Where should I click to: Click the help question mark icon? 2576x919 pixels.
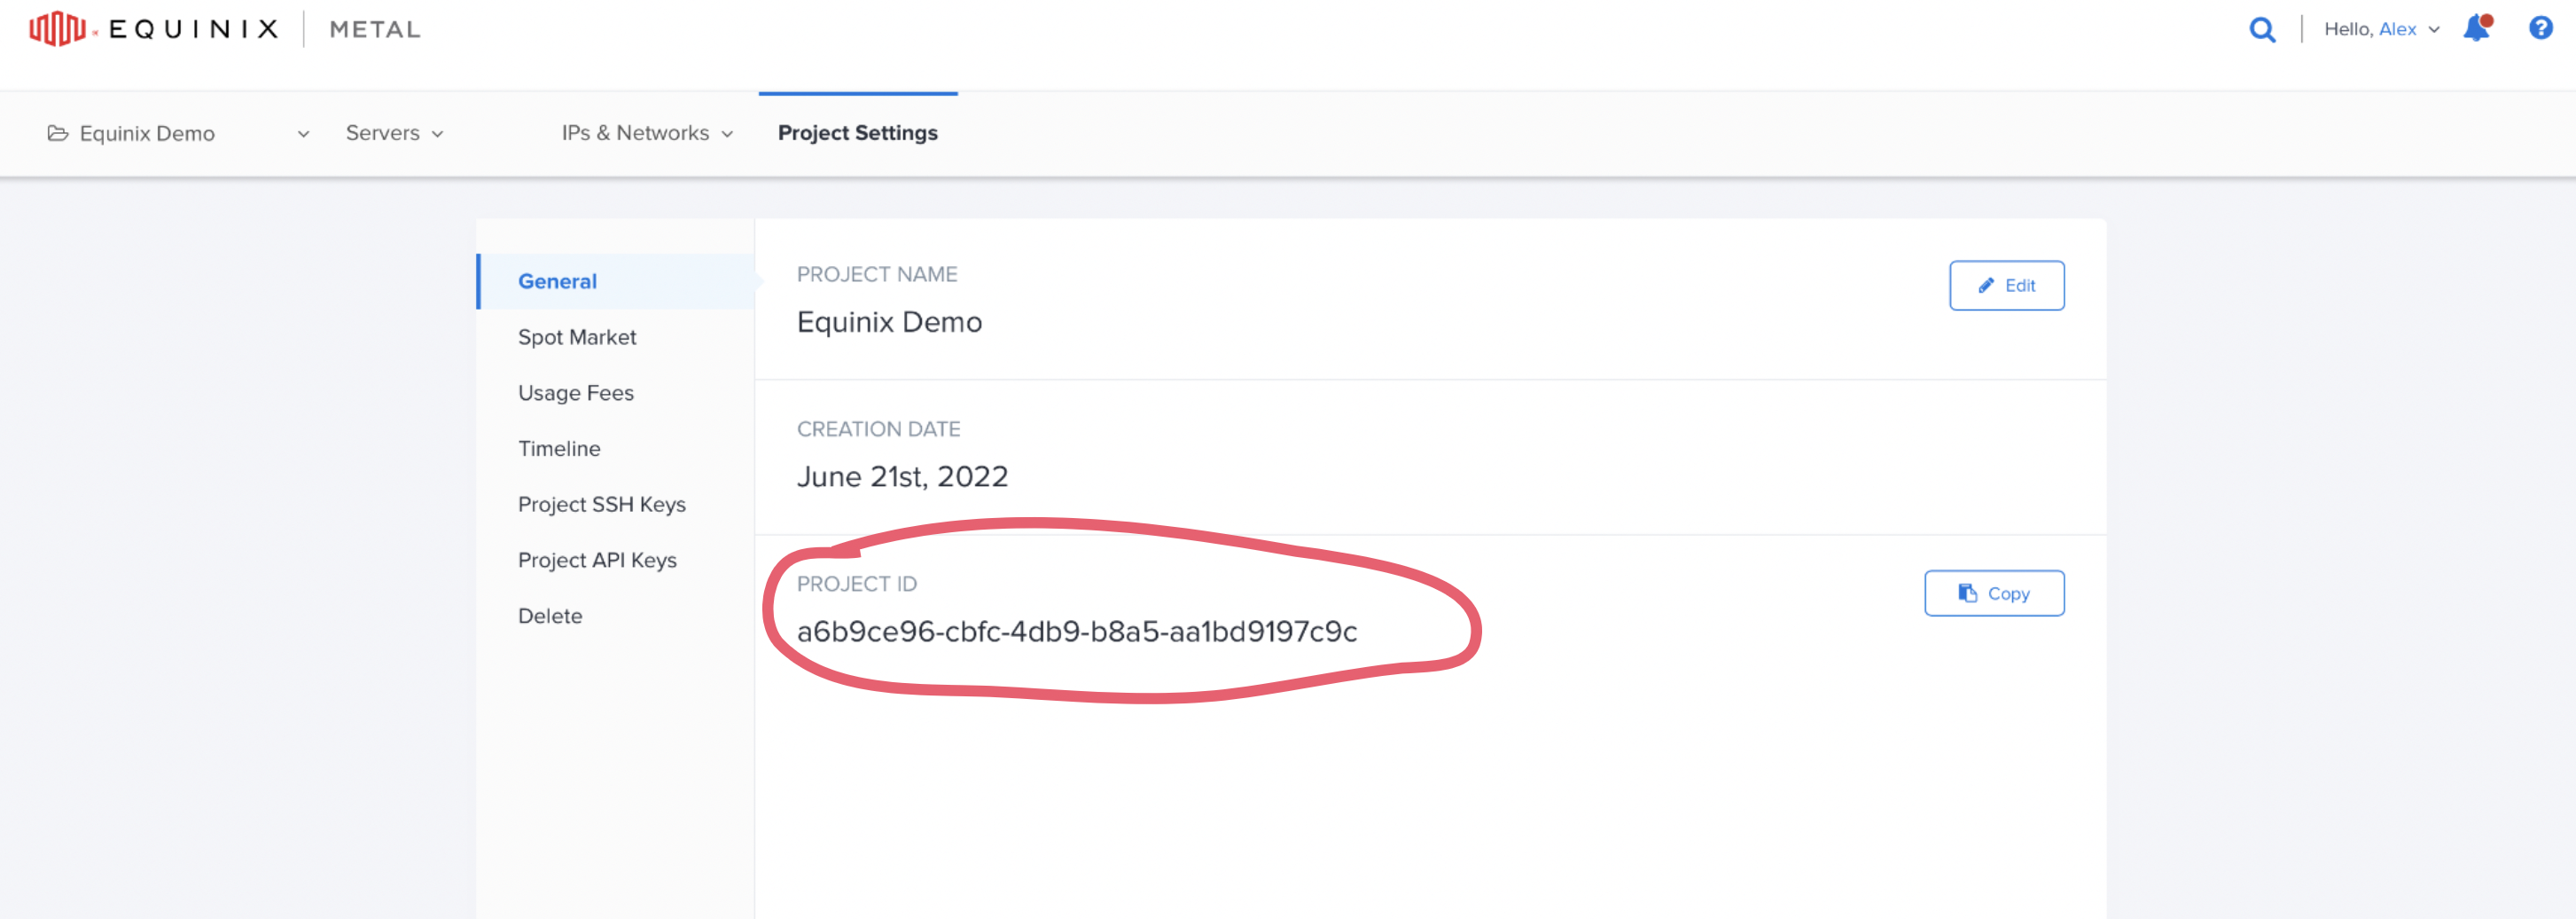[x=2541, y=28]
